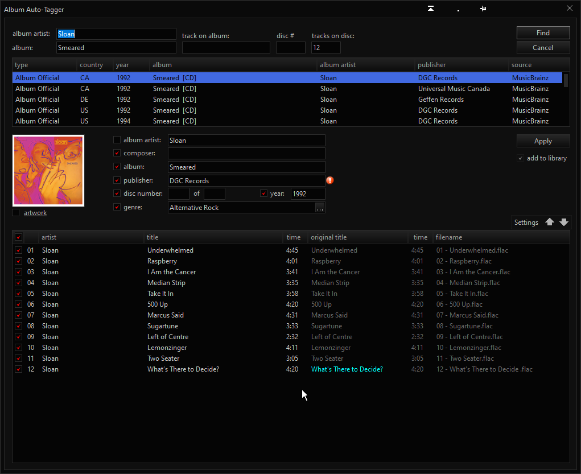This screenshot has height=474, width=581.
Task: Uncheck track 01 Underwhelmed checkbox
Action: (18, 250)
